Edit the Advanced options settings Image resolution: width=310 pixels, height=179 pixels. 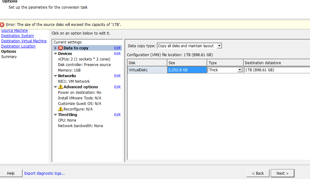click(117, 87)
